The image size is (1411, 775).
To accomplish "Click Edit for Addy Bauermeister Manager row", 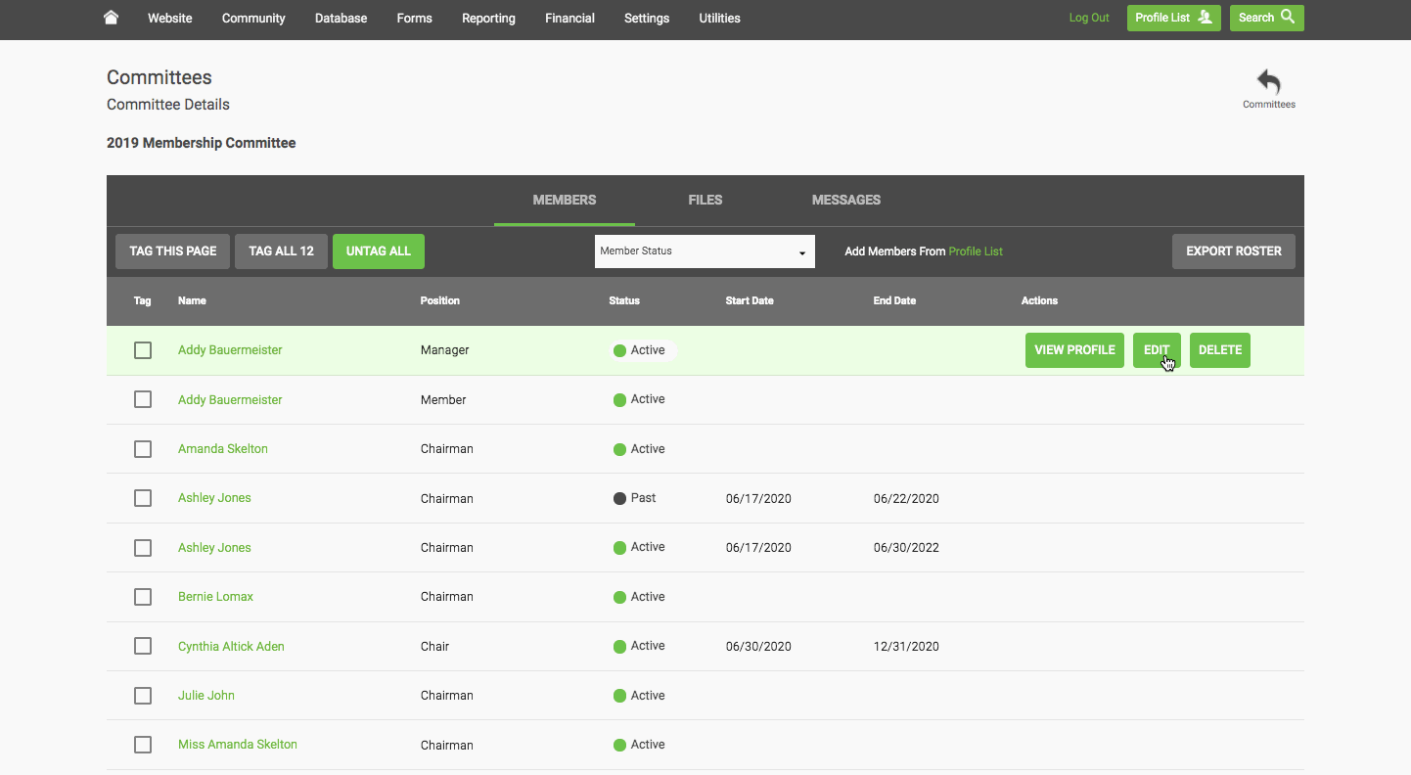I will (1157, 350).
